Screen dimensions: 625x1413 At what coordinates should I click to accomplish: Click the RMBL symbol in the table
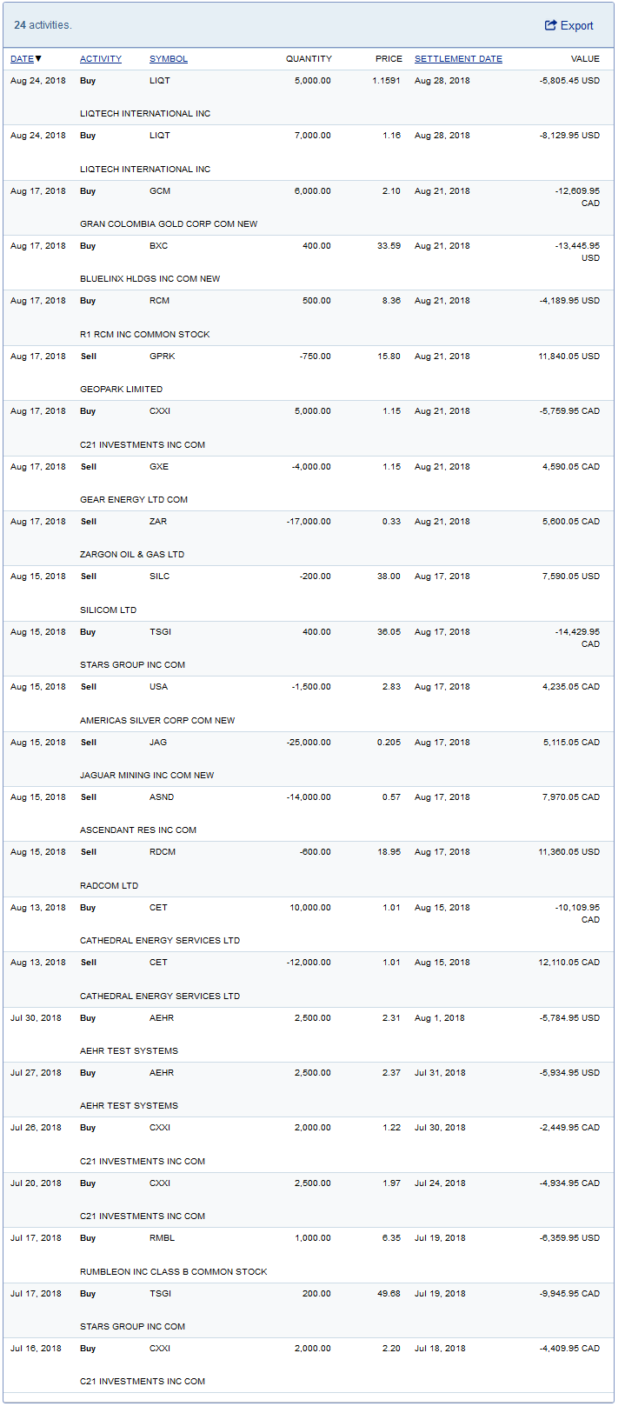click(x=162, y=1238)
